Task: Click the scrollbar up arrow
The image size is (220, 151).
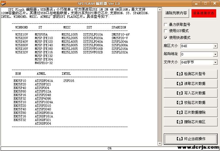Action: point(160,10)
